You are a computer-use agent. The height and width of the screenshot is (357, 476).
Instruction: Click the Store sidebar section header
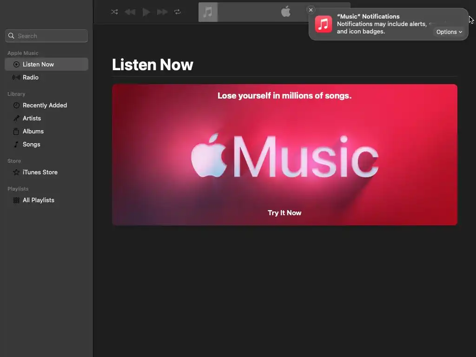click(x=14, y=161)
